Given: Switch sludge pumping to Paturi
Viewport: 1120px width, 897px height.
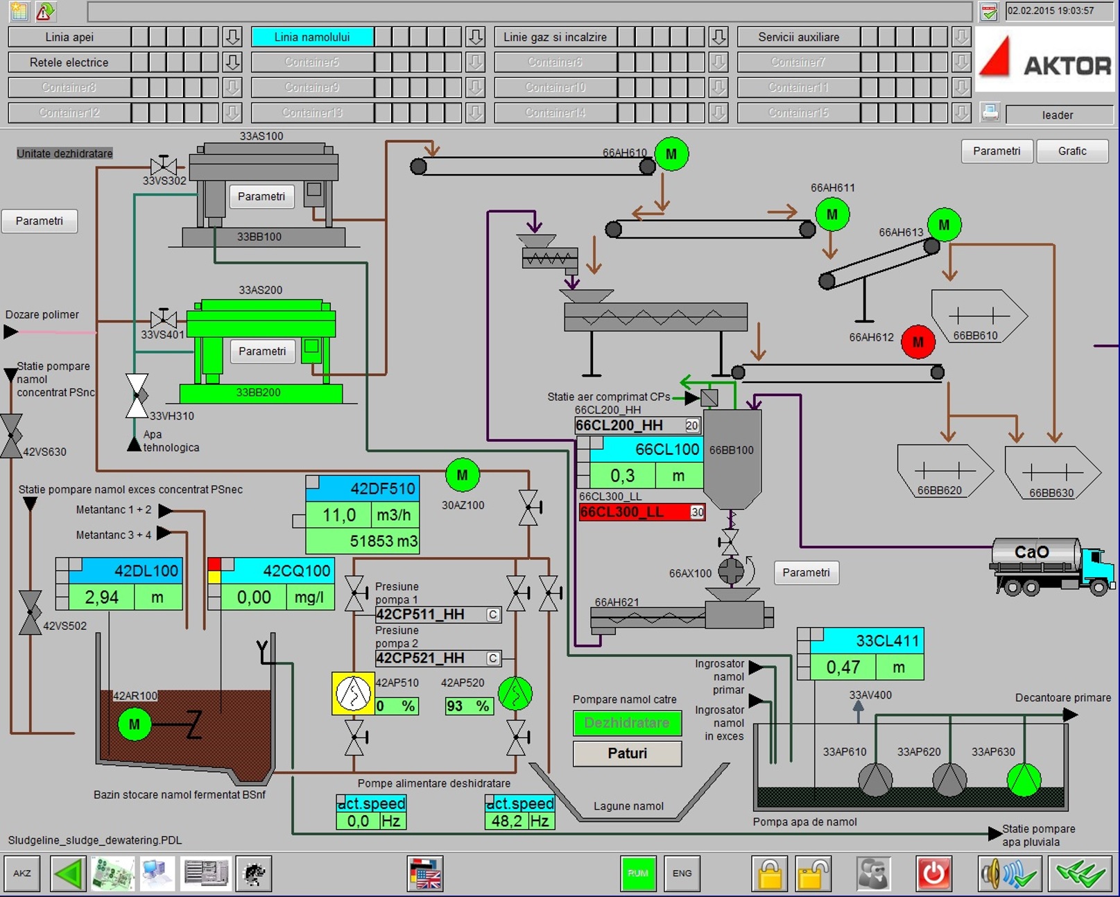Looking at the screenshot, I should point(627,753).
